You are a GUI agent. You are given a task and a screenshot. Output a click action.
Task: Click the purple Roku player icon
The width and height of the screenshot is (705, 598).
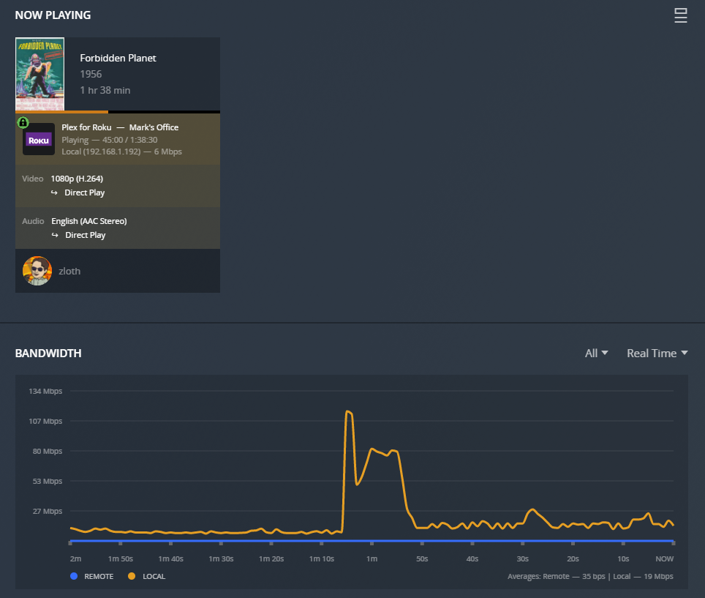tap(39, 139)
